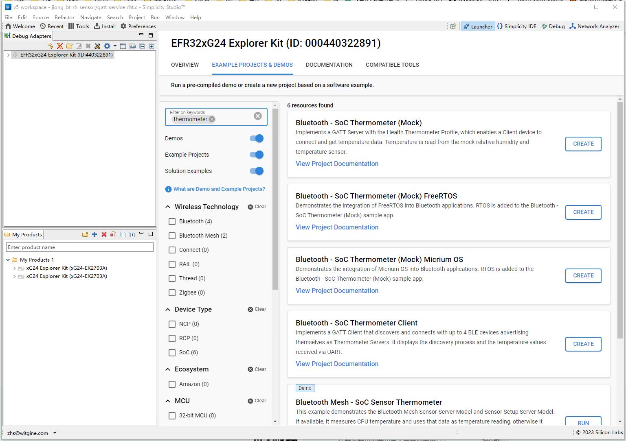626x441 pixels.
Task: Click the red-crossed disconnect adapters icon
Action: (x=60, y=46)
